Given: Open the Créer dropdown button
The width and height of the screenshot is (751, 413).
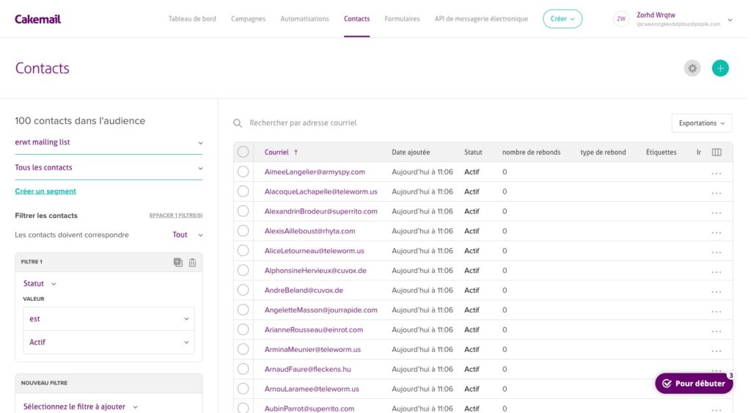Looking at the screenshot, I should 563,18.
